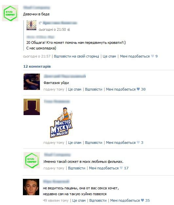Click the repost arrow icon in quoted post
This screenshot has width=174, height=205.
click(40, 23)
